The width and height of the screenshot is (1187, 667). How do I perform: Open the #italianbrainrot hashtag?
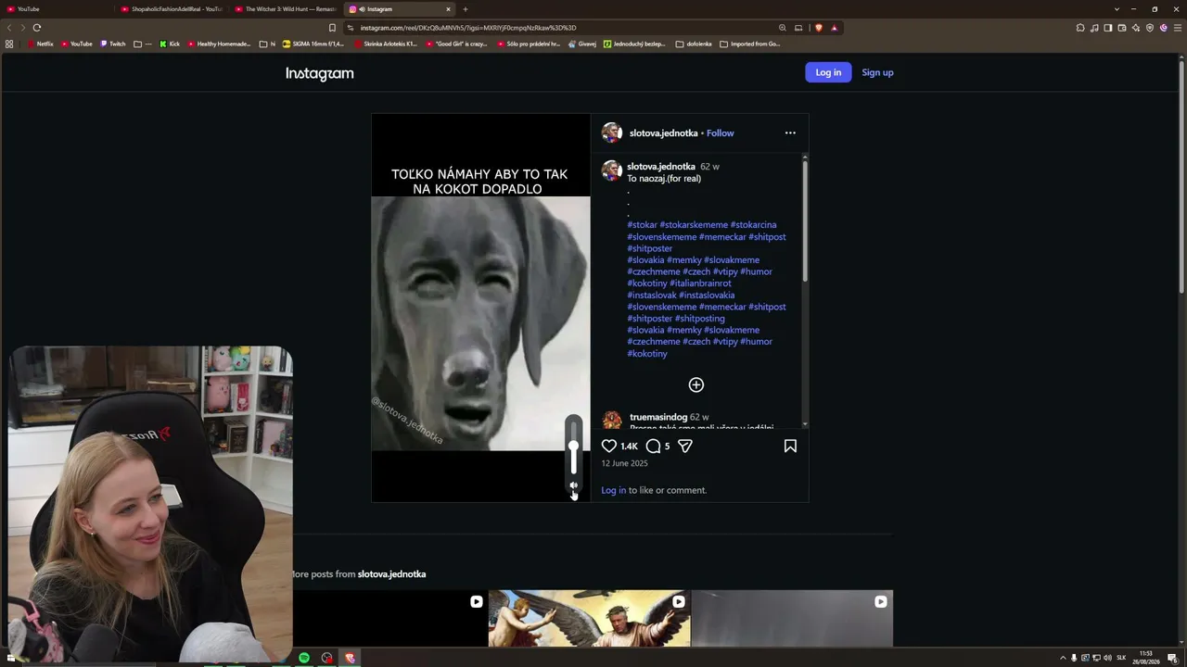click(x=700, y=283)
